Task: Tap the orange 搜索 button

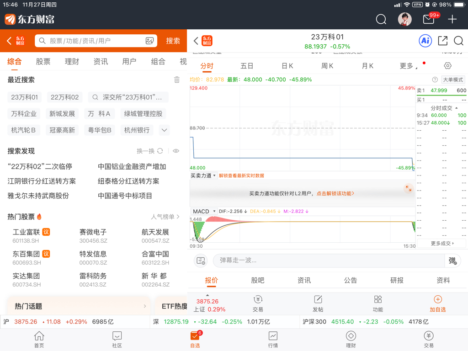Action: [x=173, y=41]
